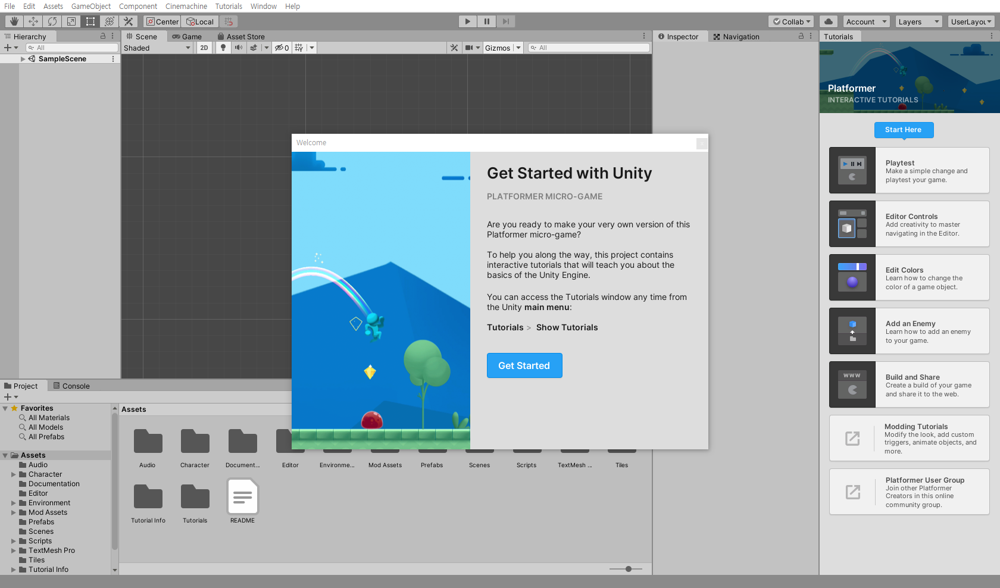Toggle scene audio speaker
This screenshot has width=1000, height=588.
click(x=239, y=48)
